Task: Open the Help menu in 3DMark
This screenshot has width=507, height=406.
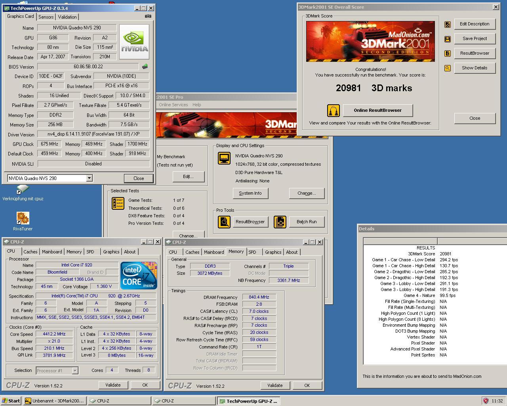Action: [197, 105]
